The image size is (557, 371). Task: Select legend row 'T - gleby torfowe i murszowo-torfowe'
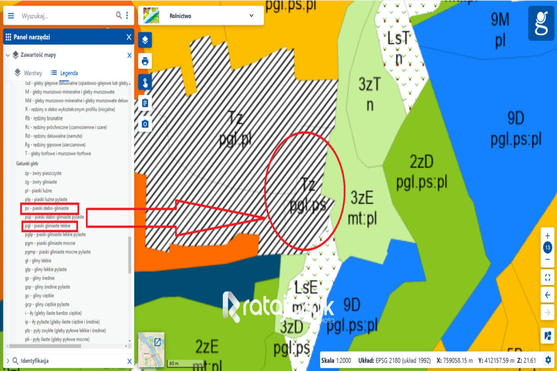(x=58, y=154)
